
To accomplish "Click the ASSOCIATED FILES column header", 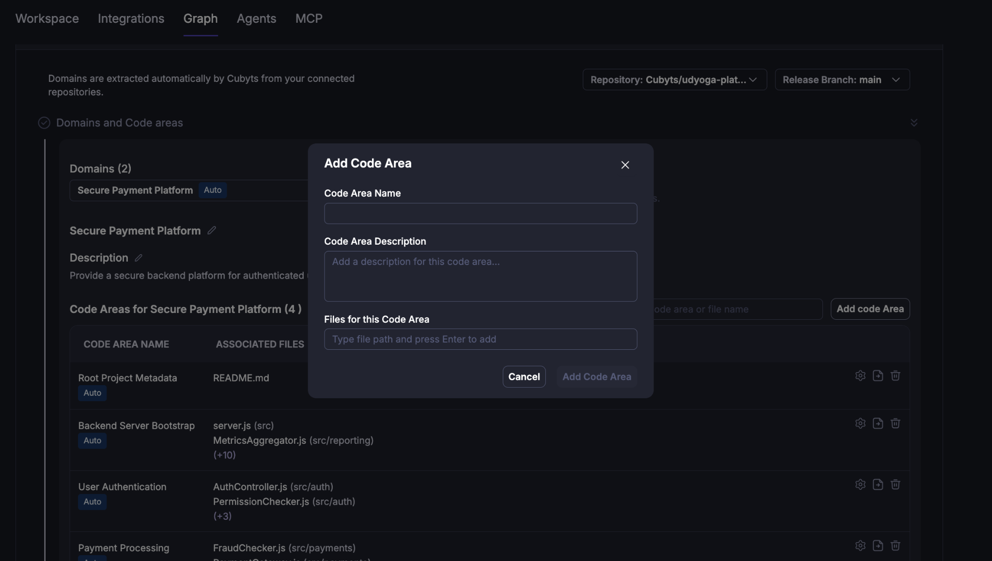I will 260,344.
